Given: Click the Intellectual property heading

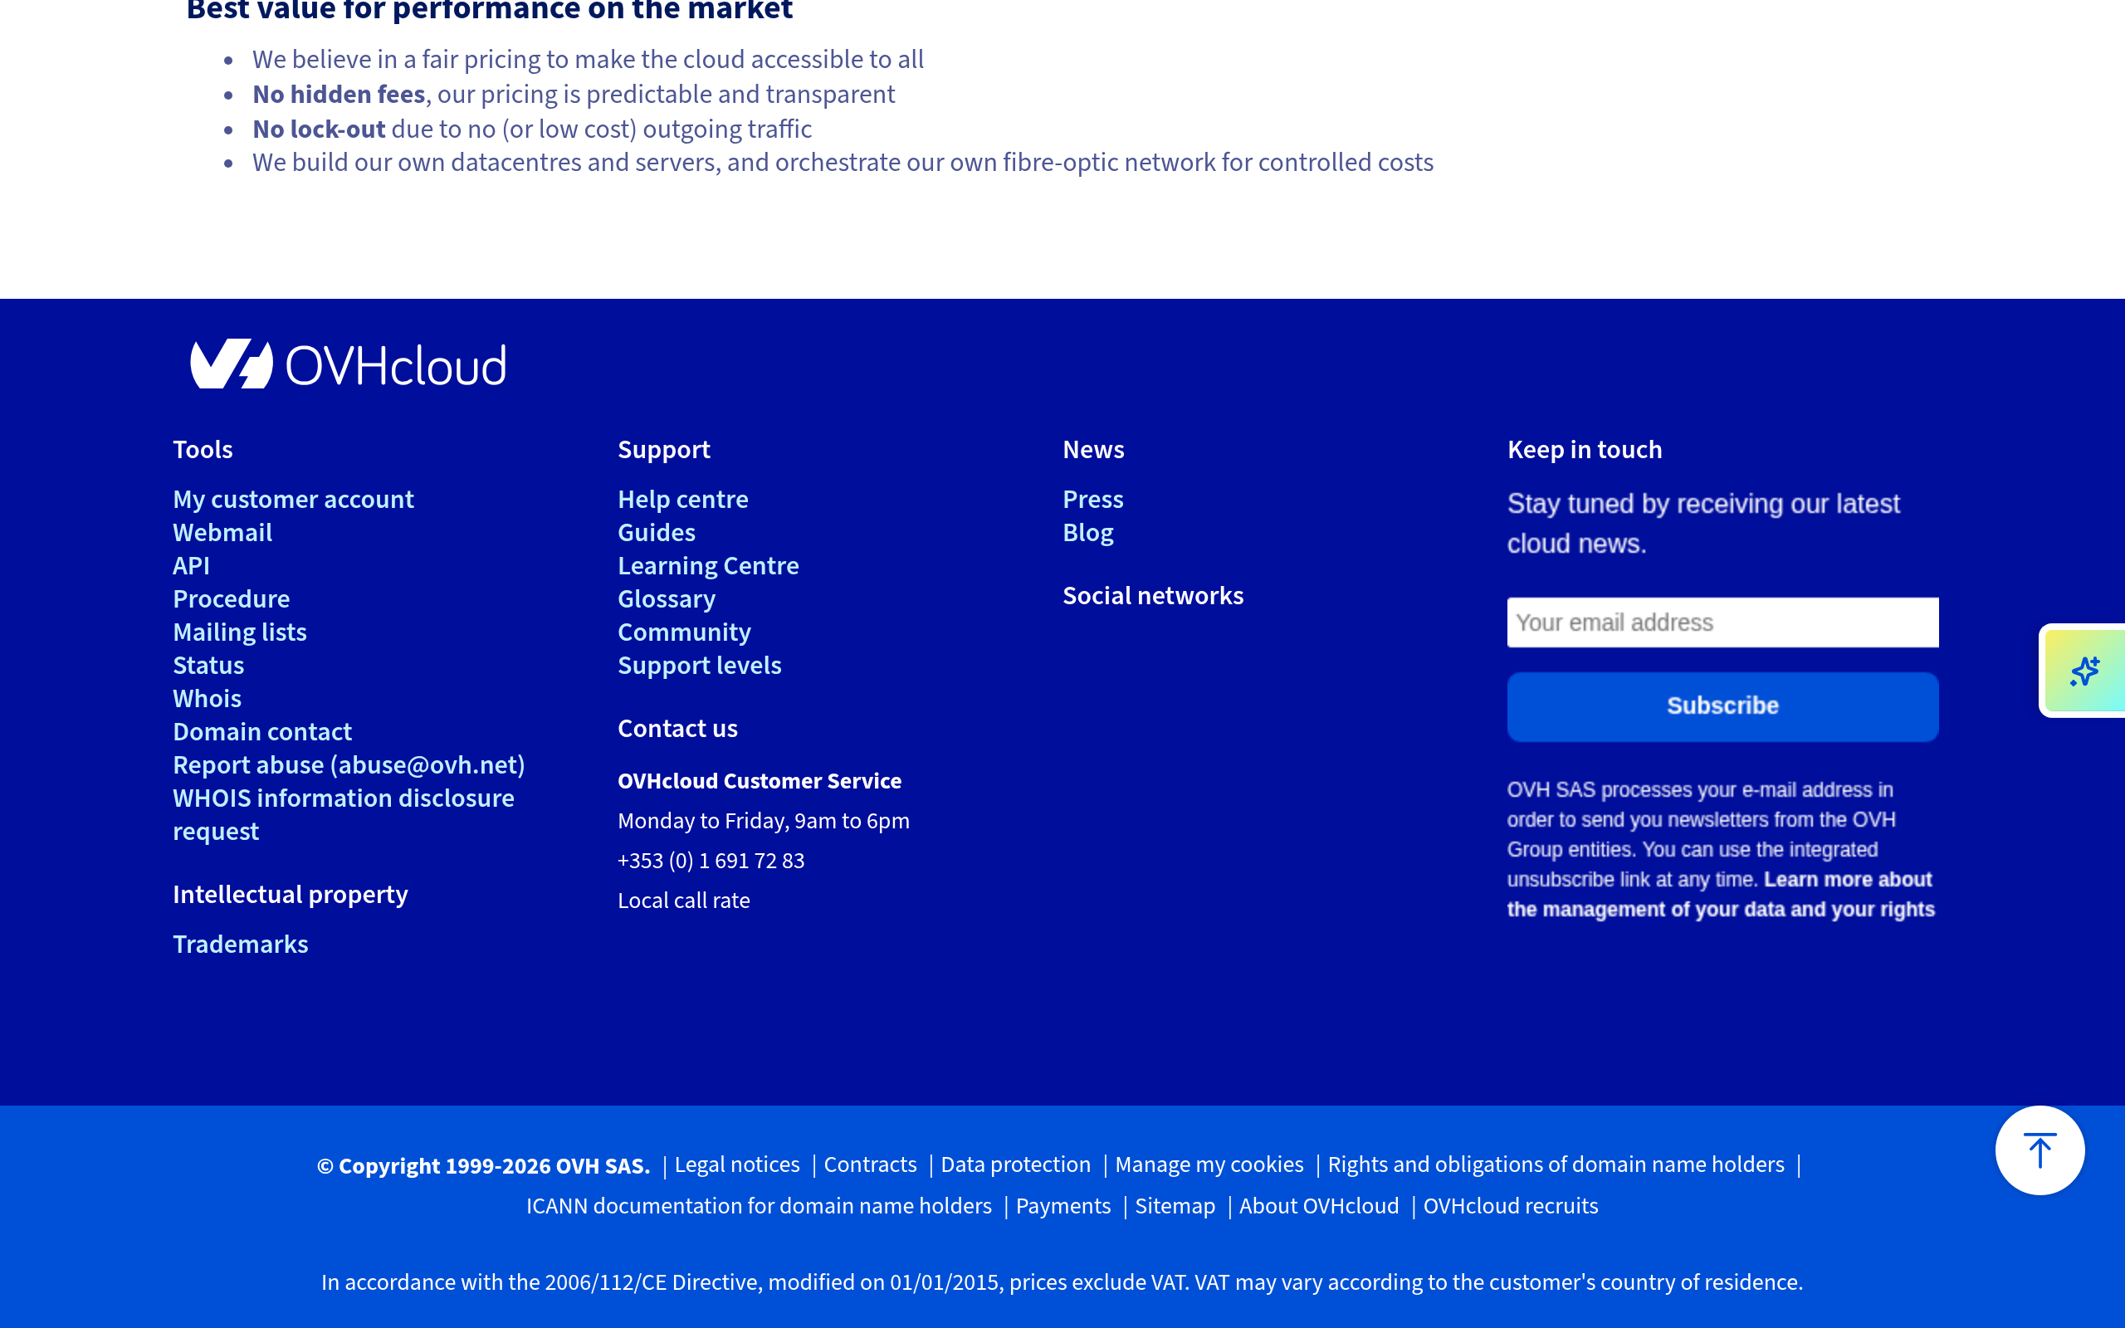Looking at the screenshot, I should click(291, 894).
